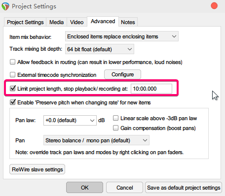Check Gain compensation (boost pans) option
This screenshot has height=196, width=225.
[x=115, y=128]
